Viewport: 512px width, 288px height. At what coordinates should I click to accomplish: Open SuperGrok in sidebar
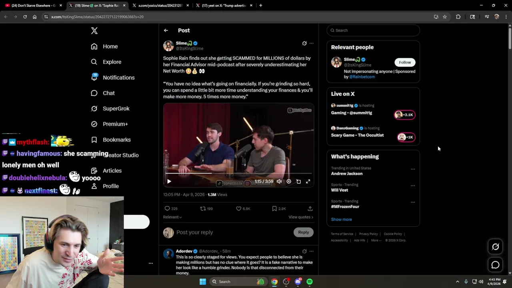point(110,109)
